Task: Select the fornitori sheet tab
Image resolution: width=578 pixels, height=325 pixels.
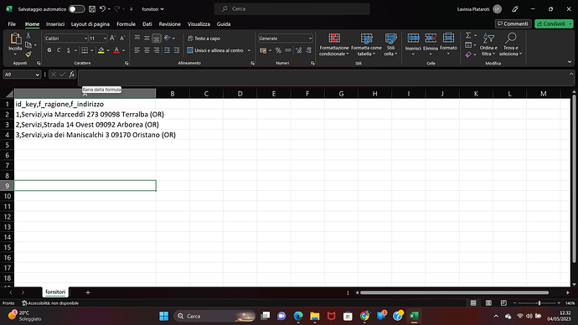Action: tap(55, 291)
